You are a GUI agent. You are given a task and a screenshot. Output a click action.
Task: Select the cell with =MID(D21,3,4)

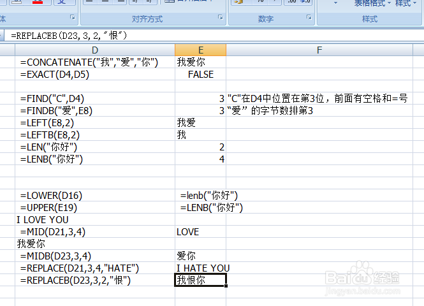[x=95, y=232]
